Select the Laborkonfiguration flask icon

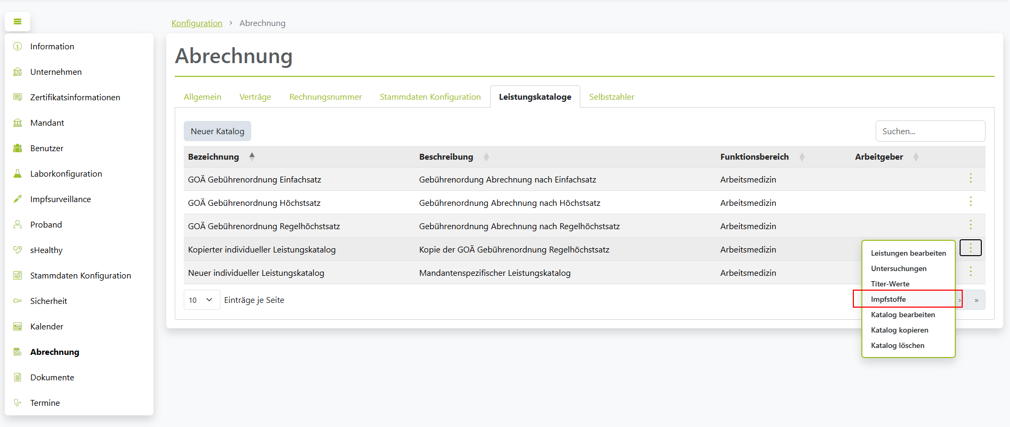point(18,173)
